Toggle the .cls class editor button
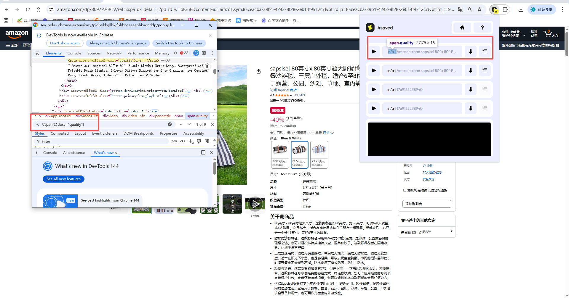Screen dimensions: 569x298 (182, 141)
